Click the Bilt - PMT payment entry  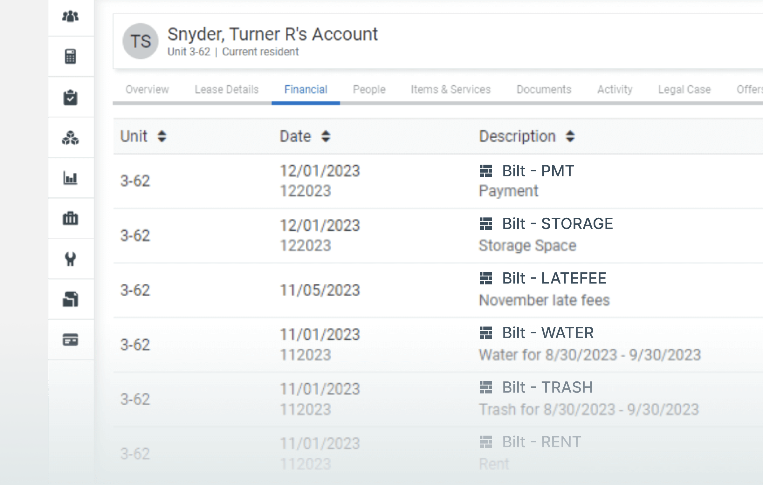pyautogui.click(x=538, y=171)
